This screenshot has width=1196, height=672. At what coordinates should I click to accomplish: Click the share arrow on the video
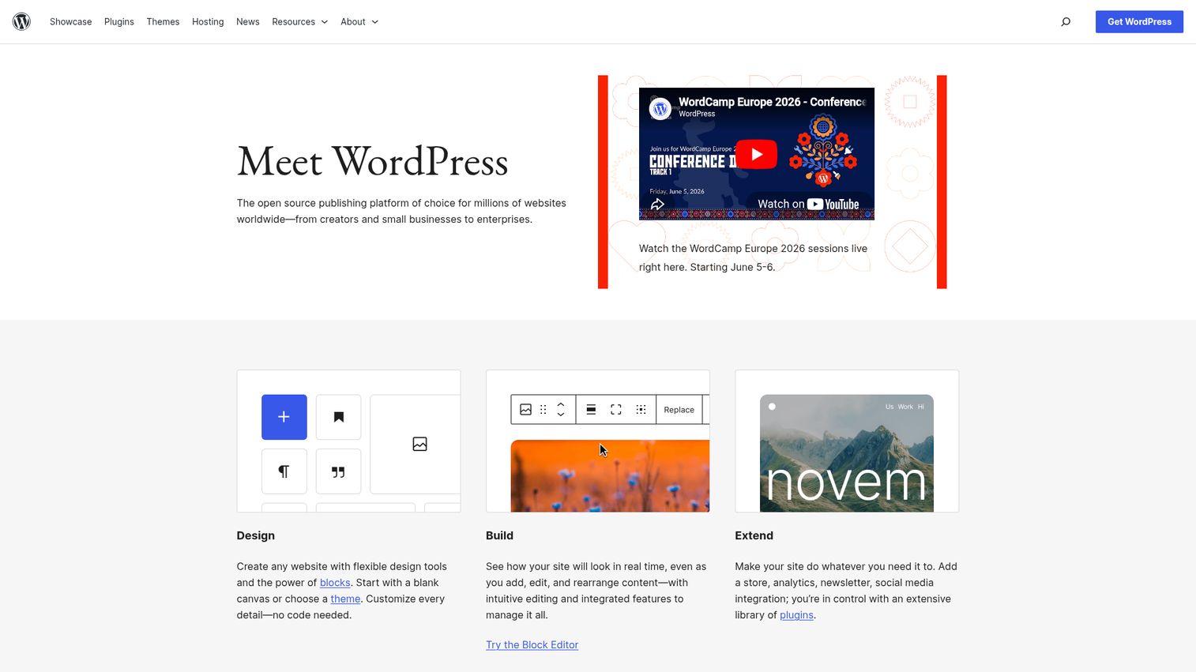[657, 205]
